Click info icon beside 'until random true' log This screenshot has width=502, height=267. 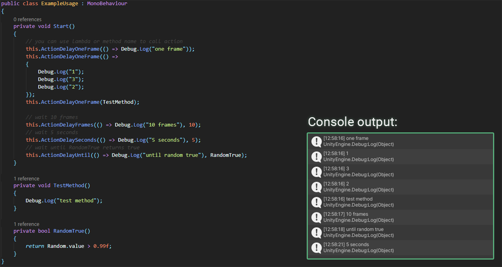coord(316,233)
